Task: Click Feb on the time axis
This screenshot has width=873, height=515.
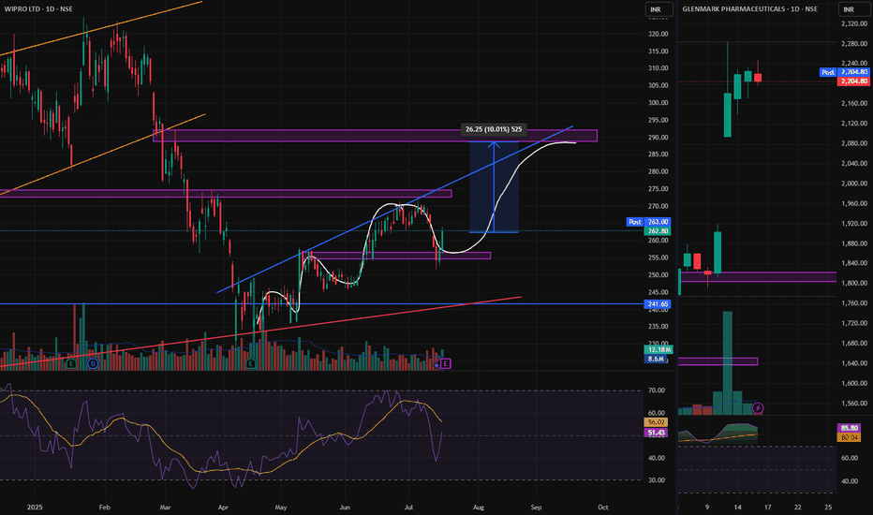Action: 104,508
